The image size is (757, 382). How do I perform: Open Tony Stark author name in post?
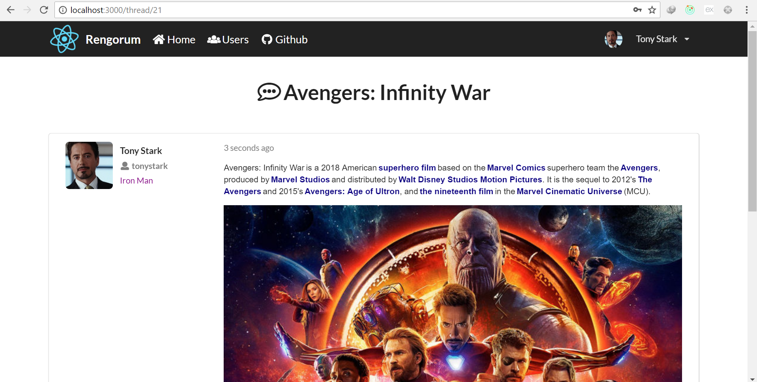(x=141, y=151)
